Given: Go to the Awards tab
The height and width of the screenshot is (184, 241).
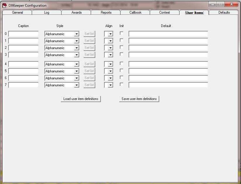Looking at the screenshot, I should (x=76, y=12).
